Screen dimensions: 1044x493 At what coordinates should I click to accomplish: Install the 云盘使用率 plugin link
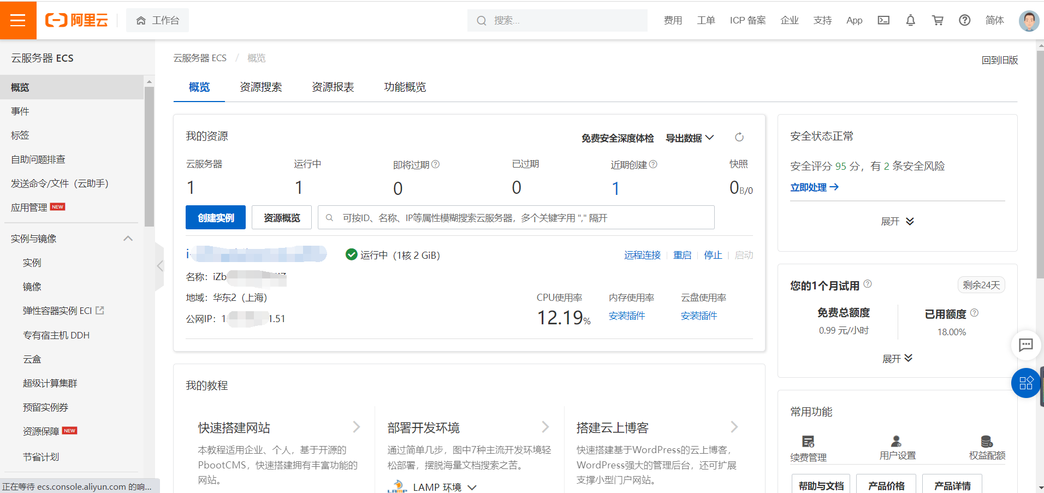pos(699,316)
